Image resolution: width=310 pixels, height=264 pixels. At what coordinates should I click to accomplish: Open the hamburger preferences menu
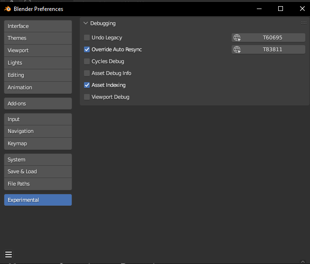click(x=9, y=255)
